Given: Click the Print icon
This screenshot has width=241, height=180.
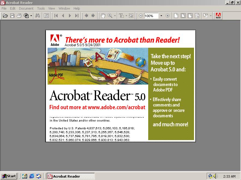Looking at the screenshot, I should coord(19,16).
